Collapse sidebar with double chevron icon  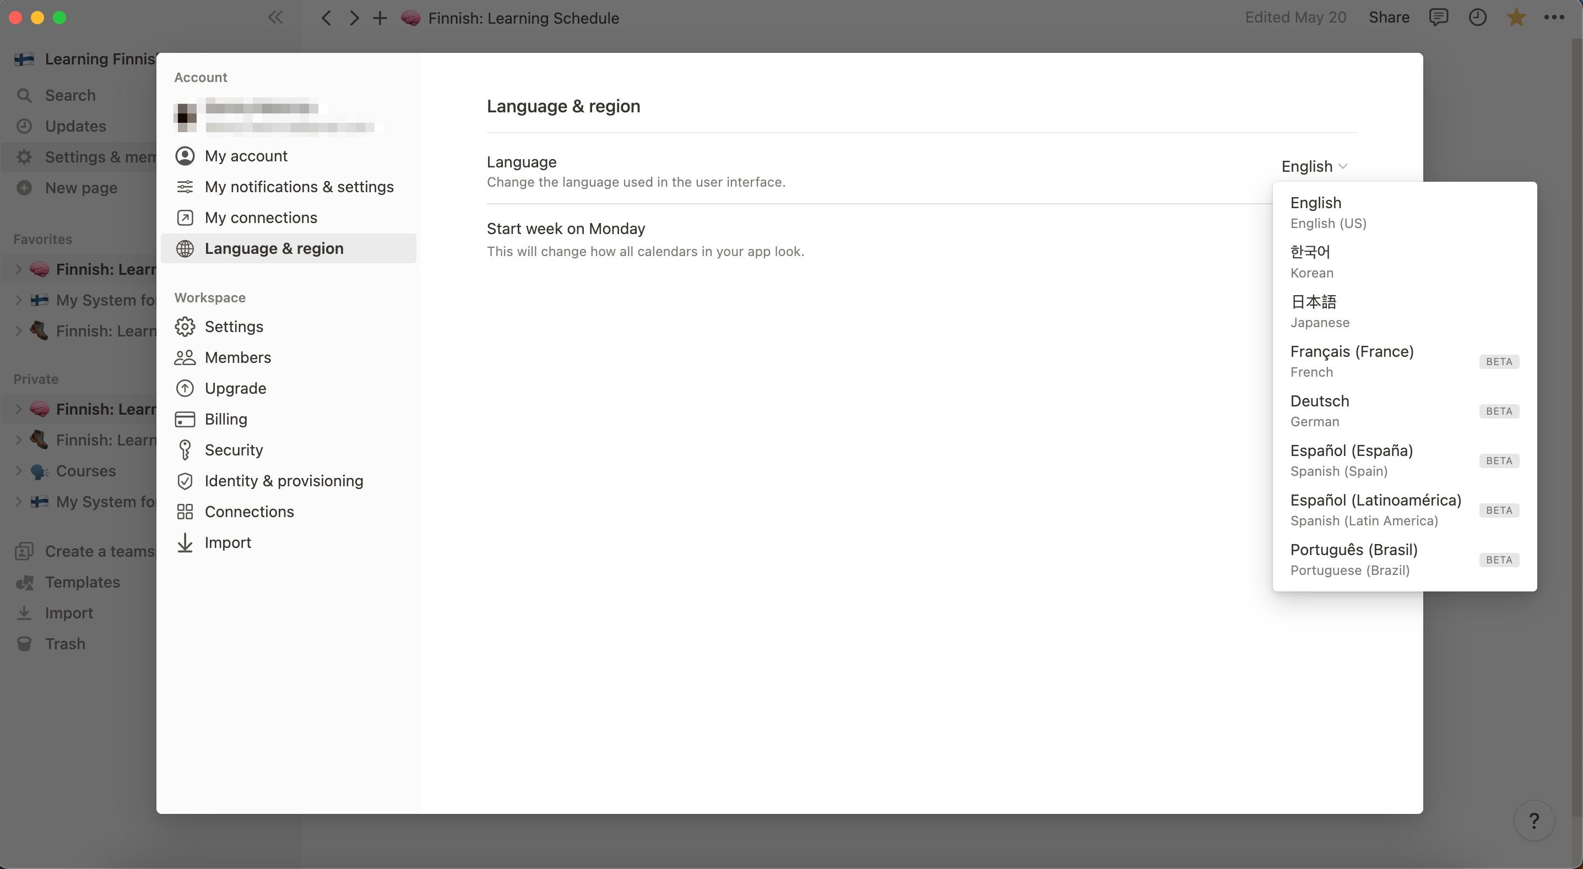click(275, 18)
